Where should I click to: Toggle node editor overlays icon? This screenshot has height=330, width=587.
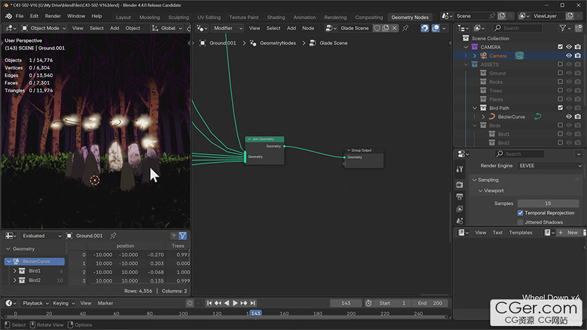click(x=436, y=28)
